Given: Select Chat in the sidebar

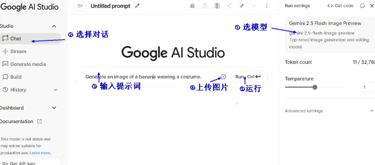Looking at the screenshot, I should (15, 38).
